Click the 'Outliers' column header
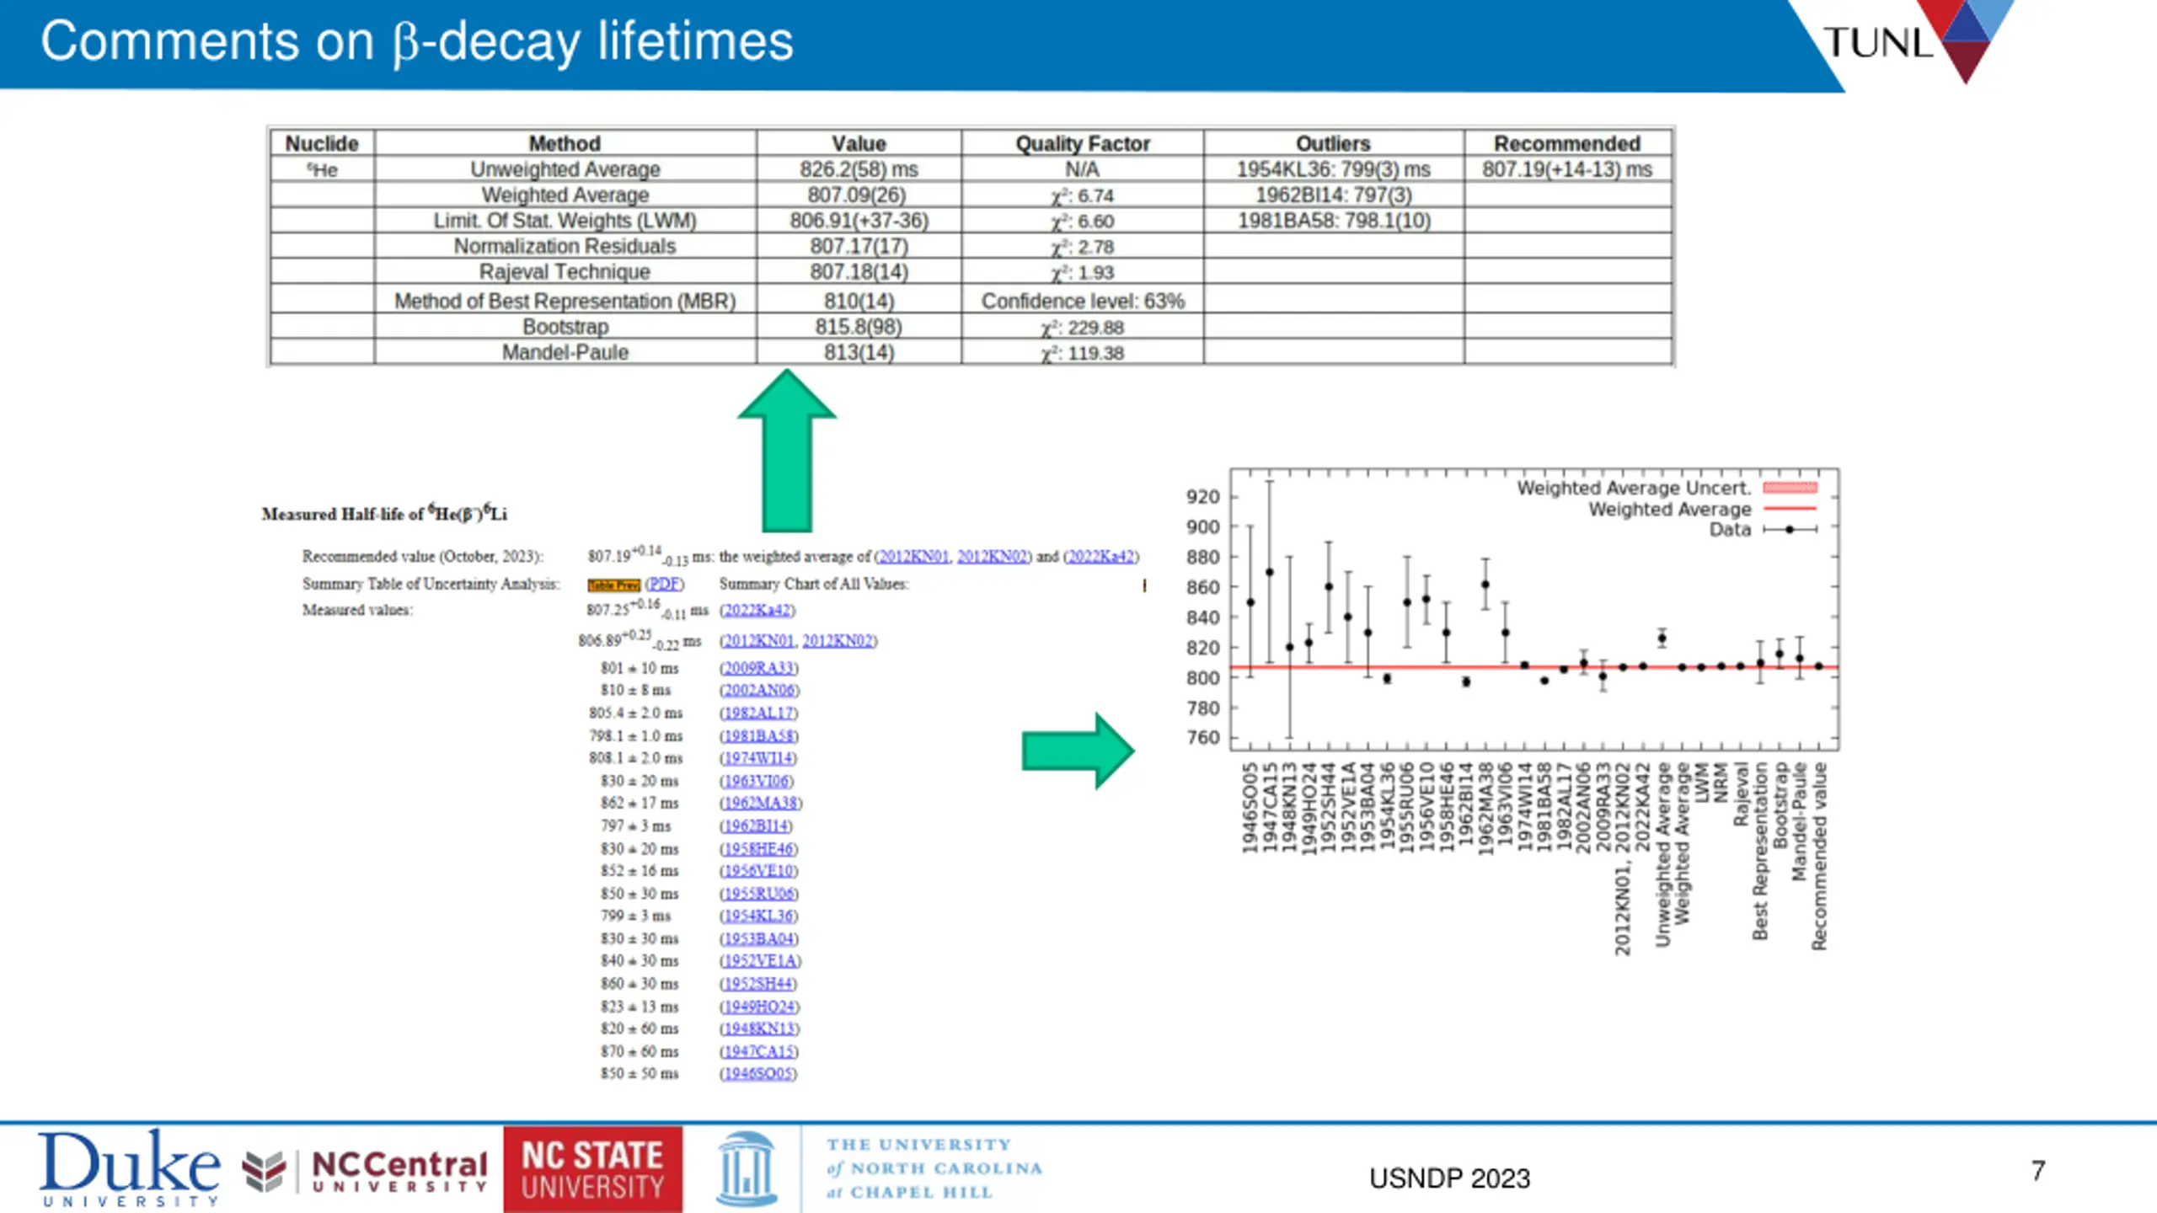Screen dimensions: 2157x1213 click(1333, 143)
